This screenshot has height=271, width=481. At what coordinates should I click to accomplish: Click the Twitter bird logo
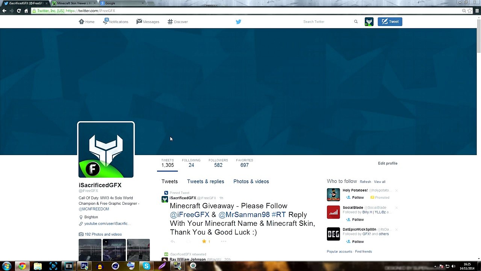(238, 22)
